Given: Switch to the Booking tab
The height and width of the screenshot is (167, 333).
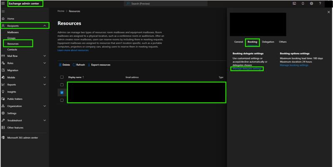Looking at the screenshot, I should point(252,42).
